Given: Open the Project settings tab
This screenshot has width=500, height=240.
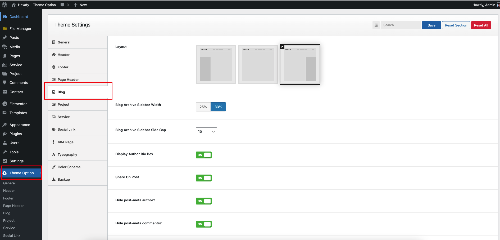Looking at the screenshot, I should (78, 104).
